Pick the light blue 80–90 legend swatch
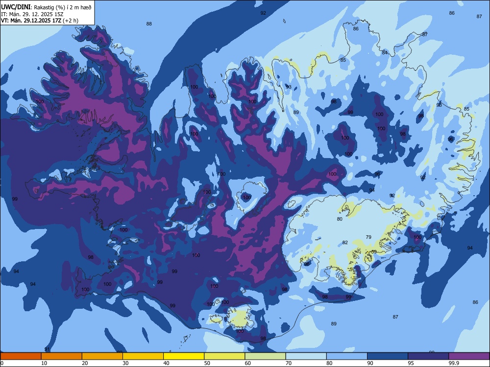This screenshot has width=490, height=367. pos(346,356)
